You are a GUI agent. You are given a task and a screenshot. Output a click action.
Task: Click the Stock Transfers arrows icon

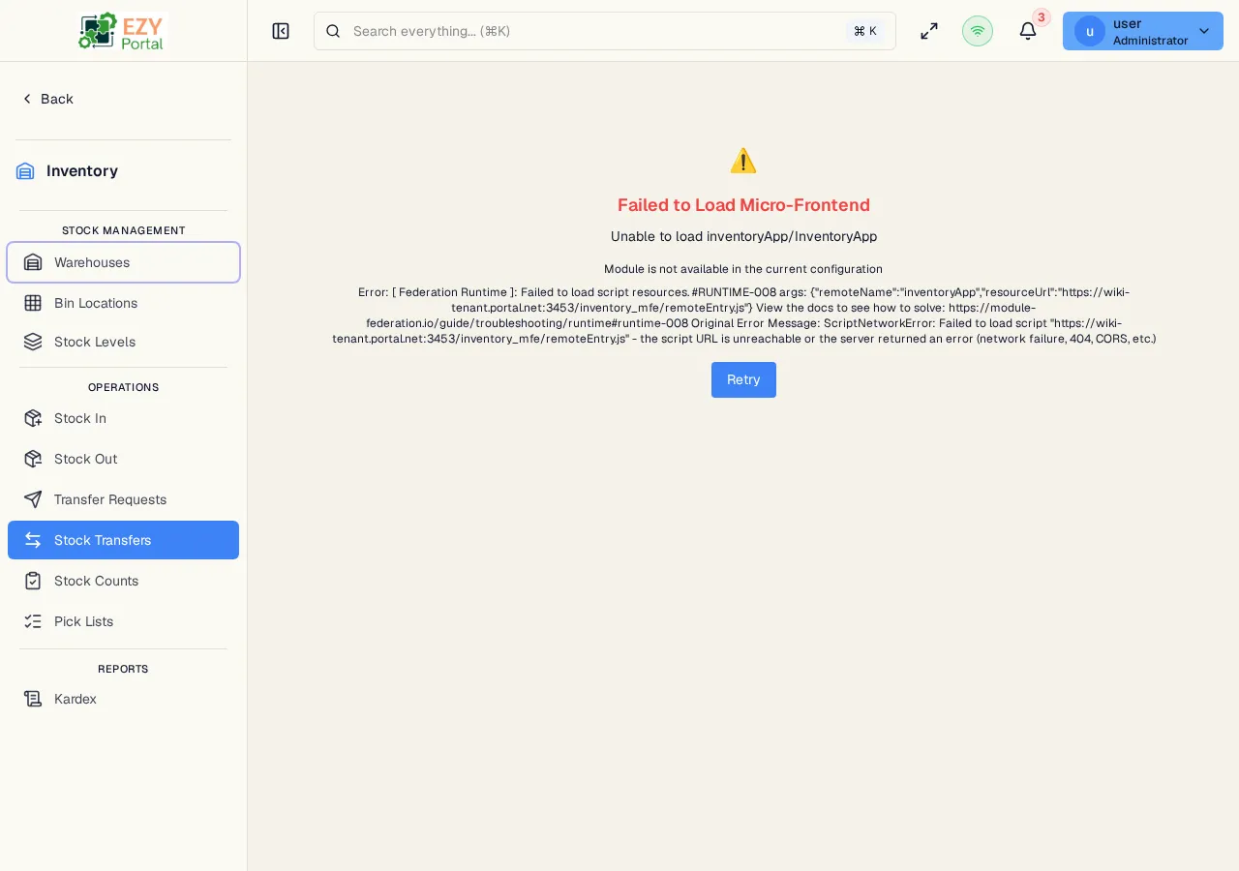[x=33, y=540]
